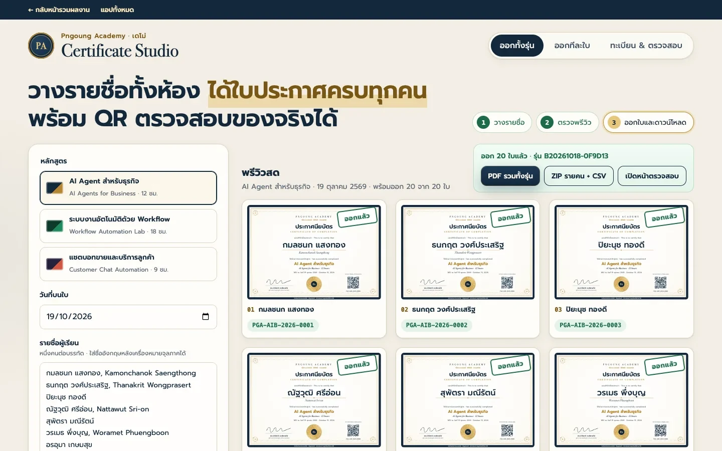Click the พรีวิวสด heading
The width and height of the screenshot is (722, 451).
(260, 173)
